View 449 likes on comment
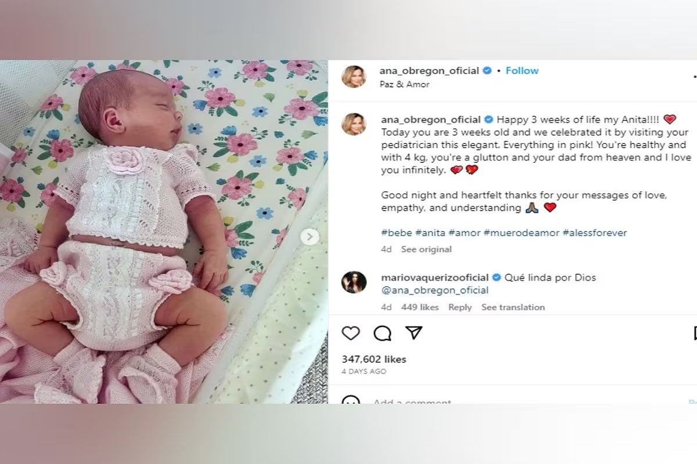 [x=420, y=307]
